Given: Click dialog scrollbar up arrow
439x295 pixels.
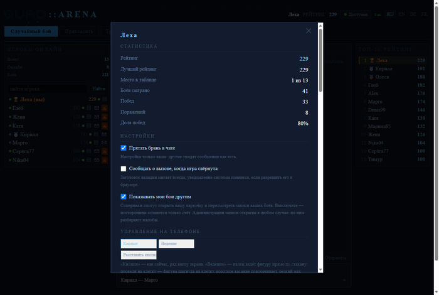Looking at the screenshot, I should click(320, 26).
